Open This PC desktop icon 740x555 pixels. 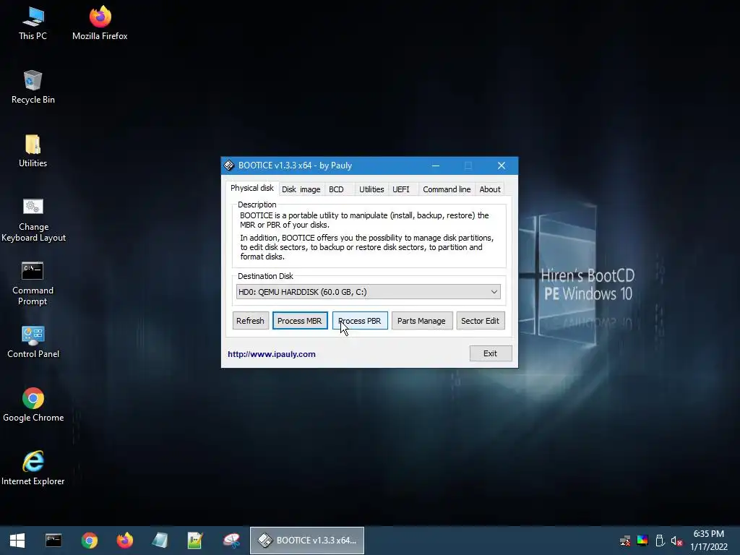coord(33,23)
